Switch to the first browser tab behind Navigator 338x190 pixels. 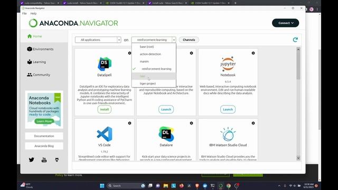tap(40, 3)
